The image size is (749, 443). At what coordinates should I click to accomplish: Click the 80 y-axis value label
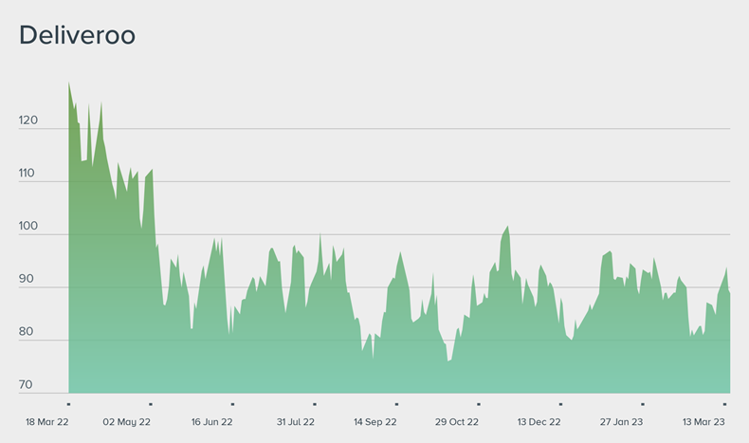[x=27, y=333]
